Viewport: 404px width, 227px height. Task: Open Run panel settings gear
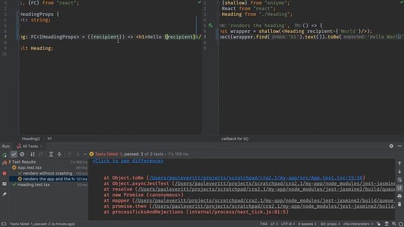[x=391, y=146]
